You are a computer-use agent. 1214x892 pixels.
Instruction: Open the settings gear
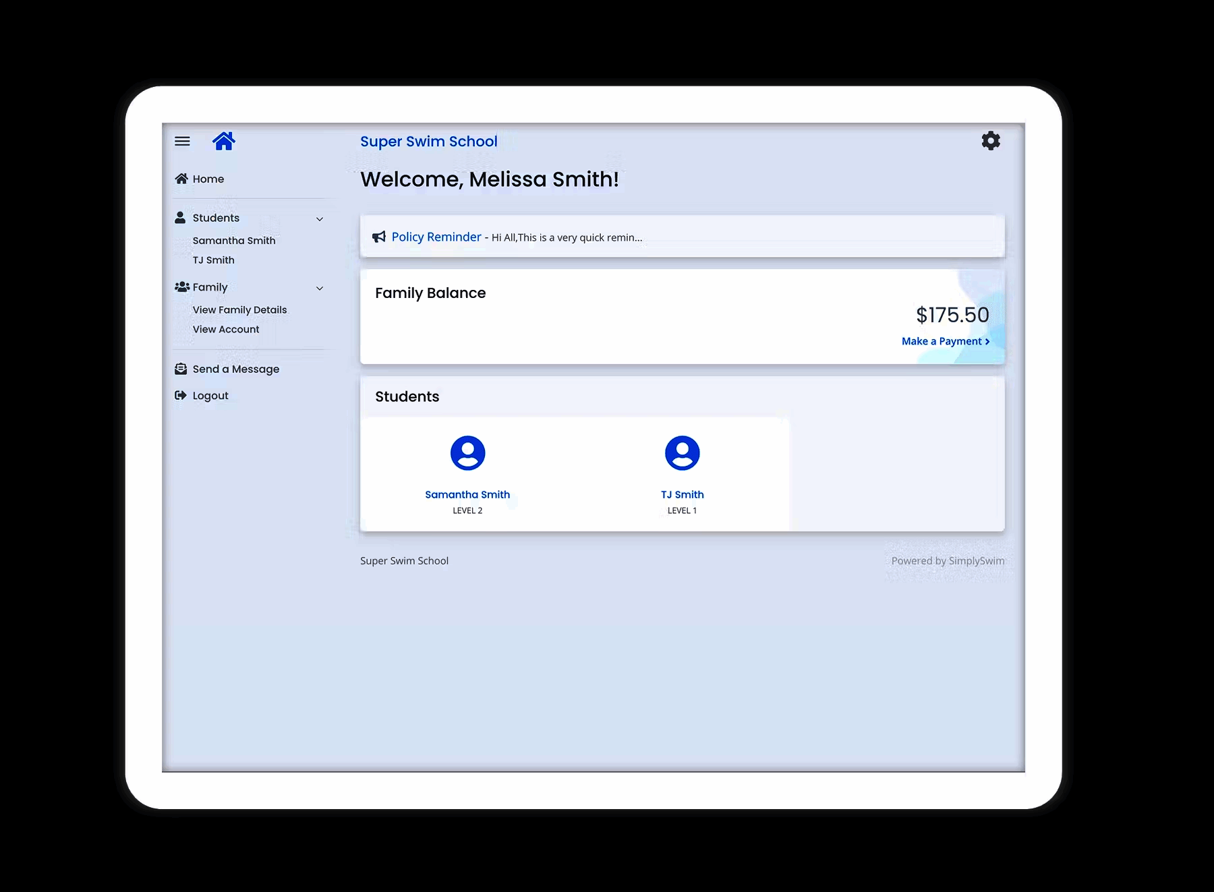pos(991,140)
